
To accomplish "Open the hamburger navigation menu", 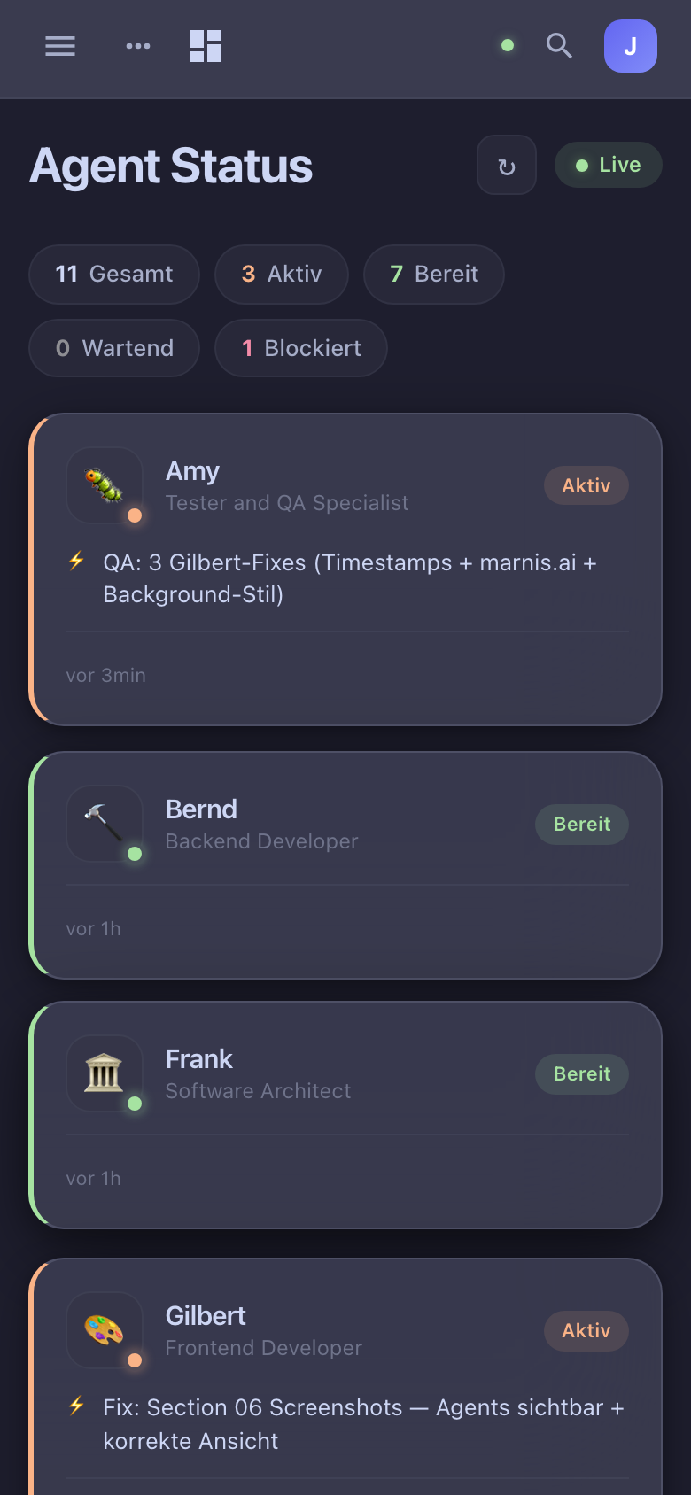I will pyautogui.click(x=59, y=46).
